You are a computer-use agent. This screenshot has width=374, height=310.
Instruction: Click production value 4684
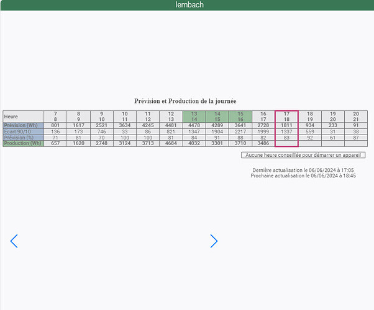pos(171,143)
